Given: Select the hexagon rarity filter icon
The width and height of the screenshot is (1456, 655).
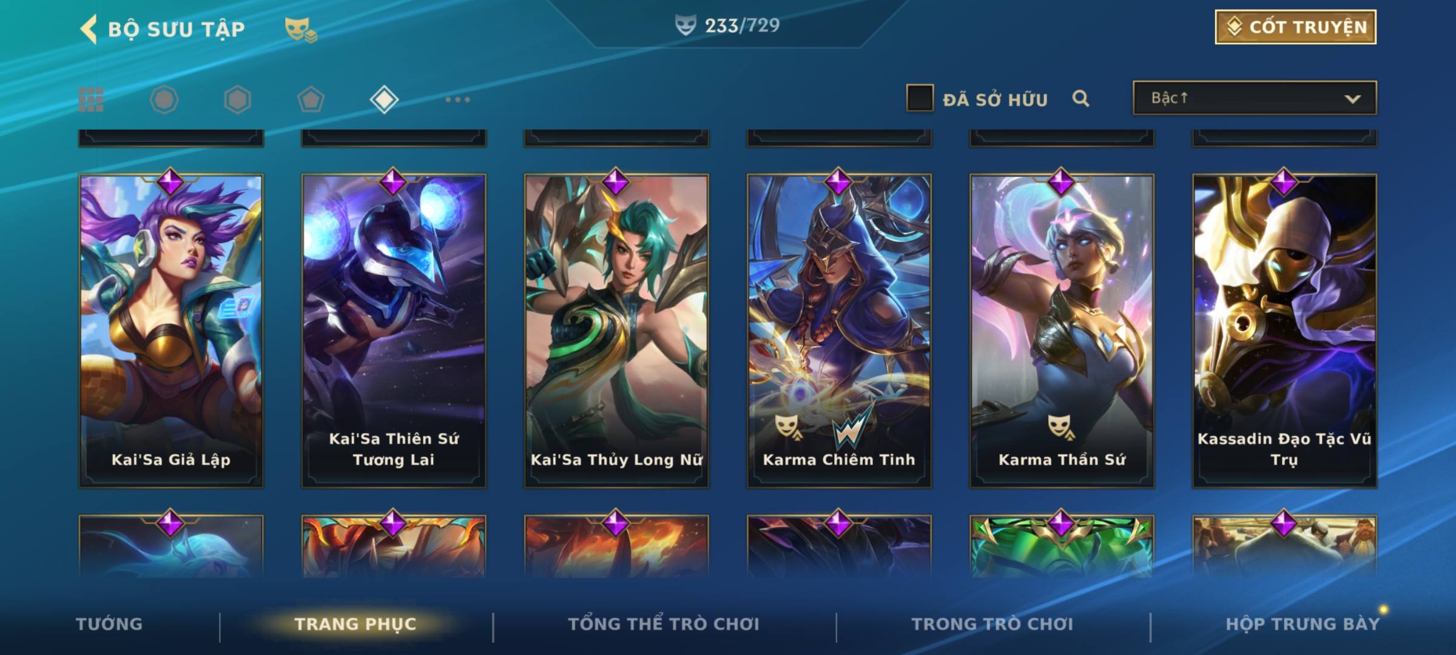Looking at the screenshot, I should 237,99.
